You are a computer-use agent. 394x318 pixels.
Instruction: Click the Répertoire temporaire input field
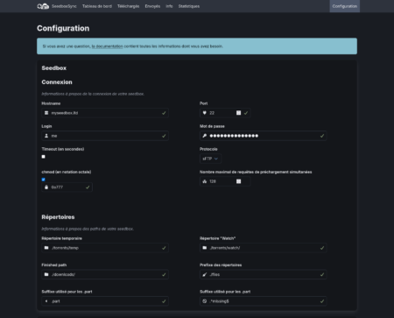point(105,248)
